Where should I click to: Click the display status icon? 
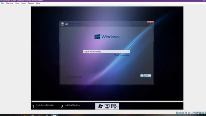pos(194,113)
